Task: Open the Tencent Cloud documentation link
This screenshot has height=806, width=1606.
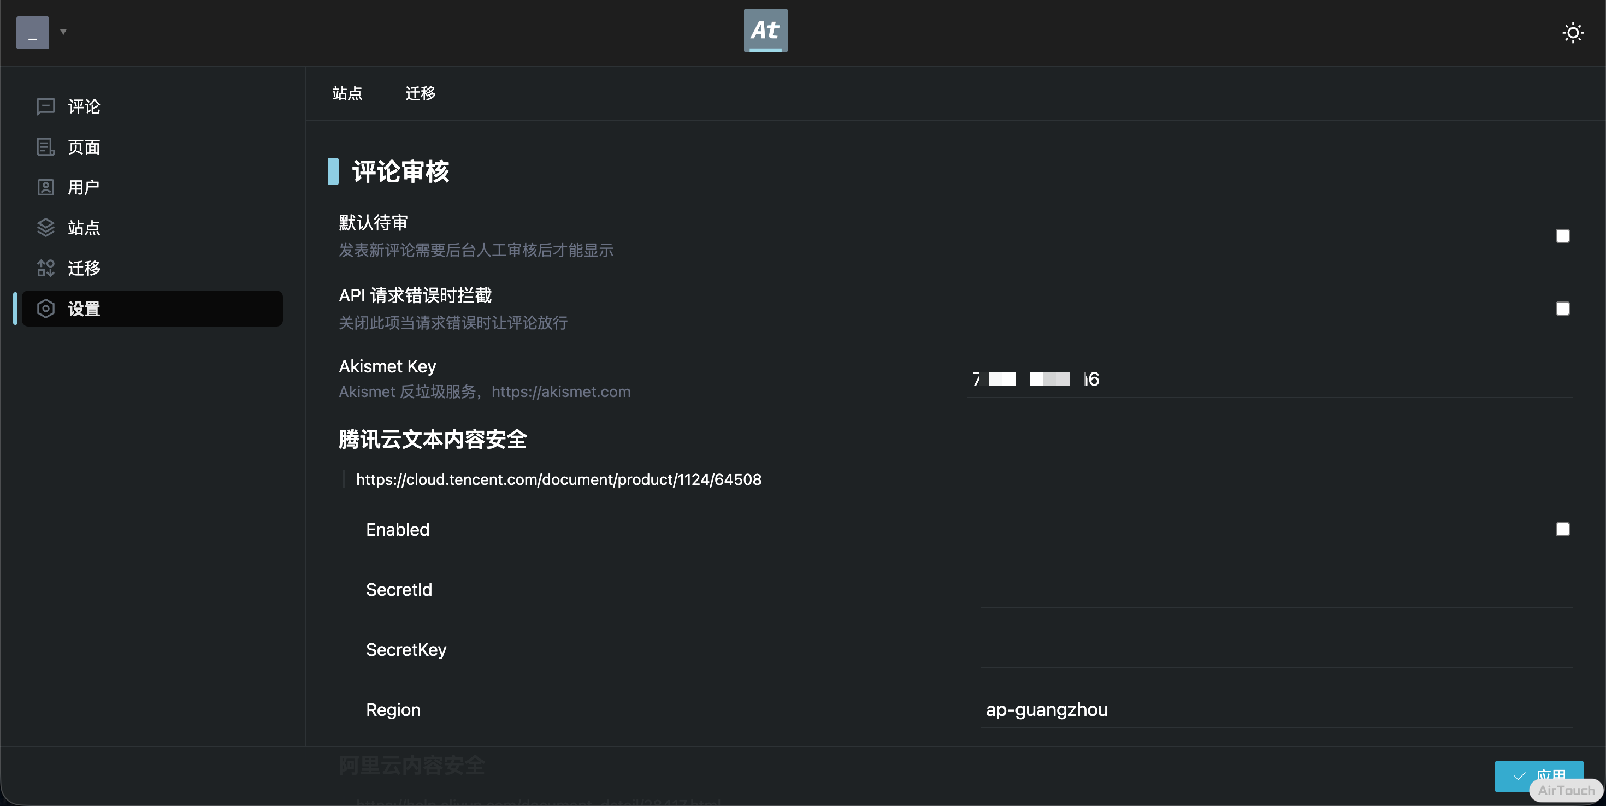Action: coord(559,479)
